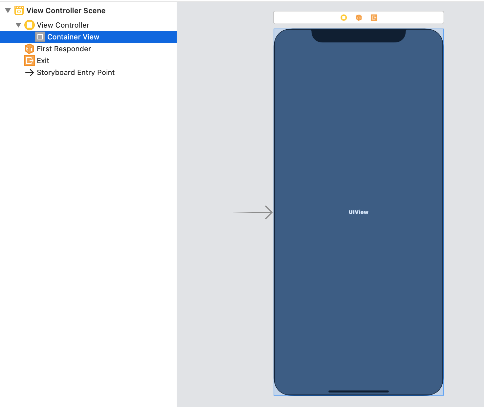Click the storyboard entry point arrow on canvas
Screen dimensions: 484x407
253,212
